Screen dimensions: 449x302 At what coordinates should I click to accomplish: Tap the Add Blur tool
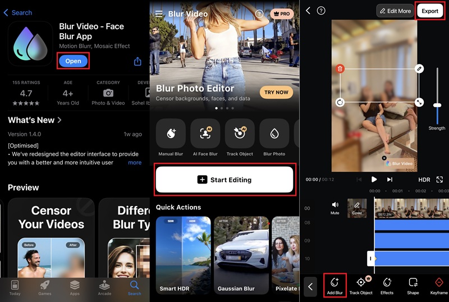(335, 285)
